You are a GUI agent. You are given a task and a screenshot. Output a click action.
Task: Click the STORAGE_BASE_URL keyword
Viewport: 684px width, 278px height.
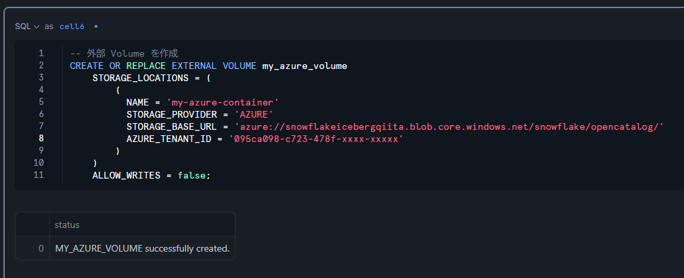tap(172, 126)
